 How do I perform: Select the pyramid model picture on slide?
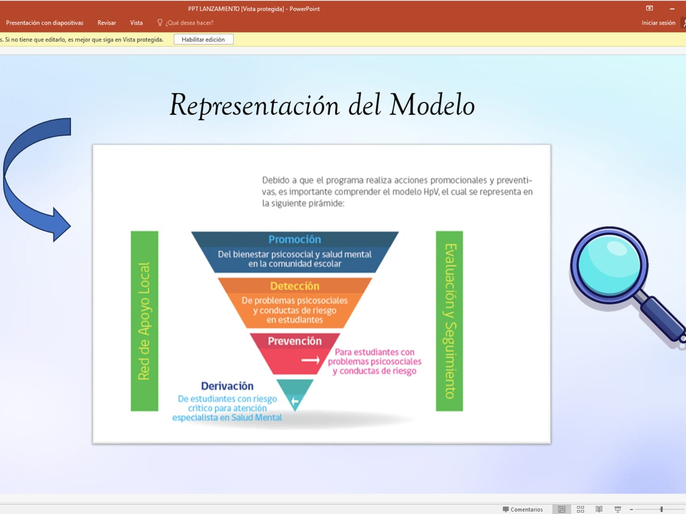[x=322, y=294]
